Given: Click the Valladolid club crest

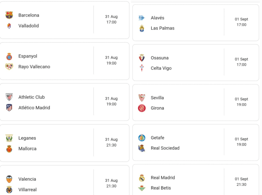Looking at the screenshot, I should [9, 26].
